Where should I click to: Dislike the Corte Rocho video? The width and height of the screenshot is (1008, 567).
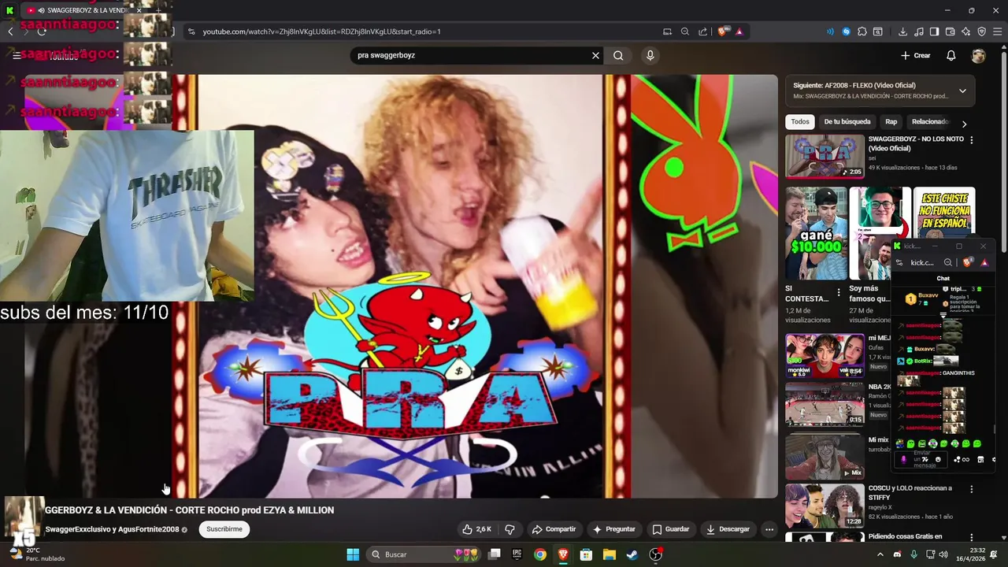tap(510, 529)
